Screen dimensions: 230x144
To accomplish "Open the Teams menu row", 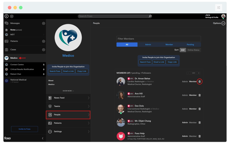I will click(68, 106).
